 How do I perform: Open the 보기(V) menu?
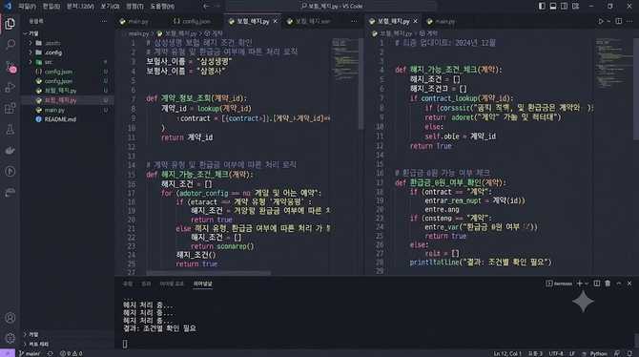click(110, 6)
